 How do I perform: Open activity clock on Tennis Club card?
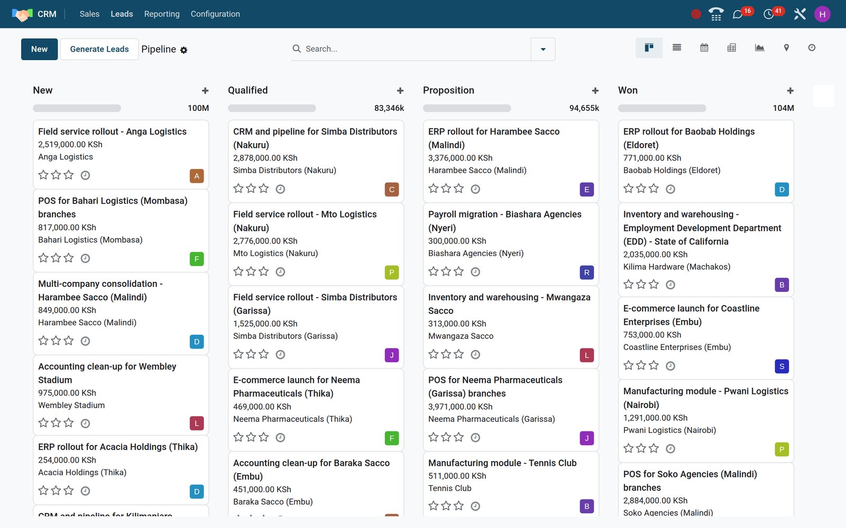[x=475, y=506]
